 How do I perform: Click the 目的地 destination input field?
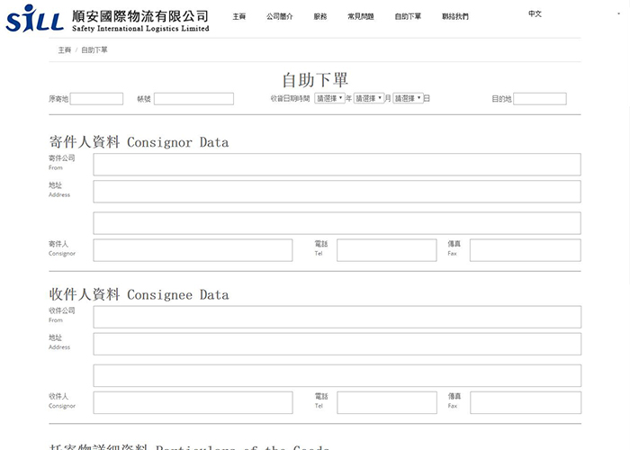click(540, 99)
